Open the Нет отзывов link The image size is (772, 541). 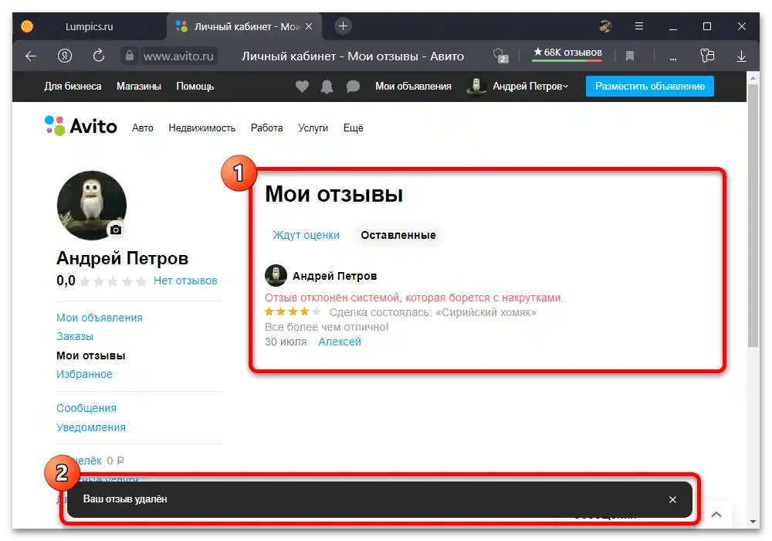coord(185,281)
